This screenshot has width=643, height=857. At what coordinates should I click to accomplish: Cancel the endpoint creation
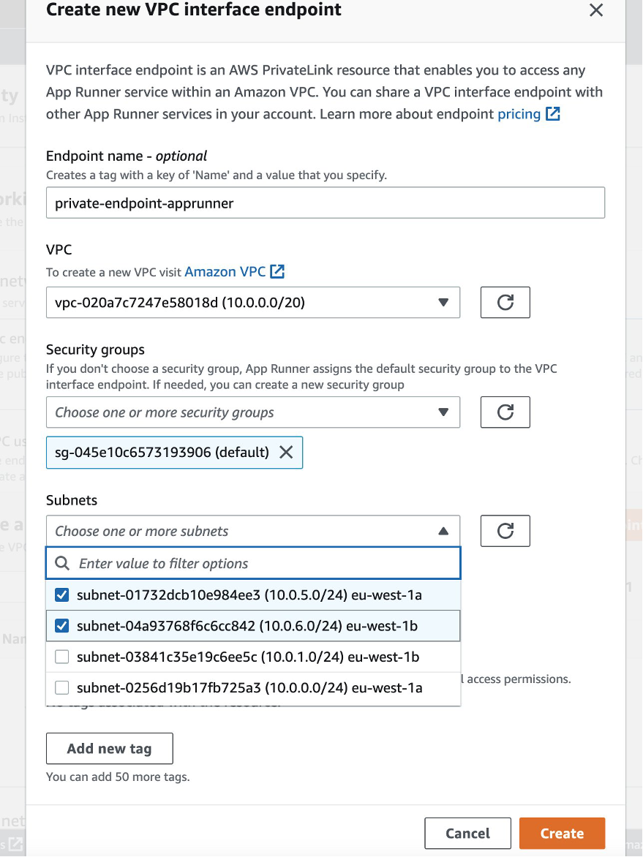pyautogui.click(x=467, y=833)
